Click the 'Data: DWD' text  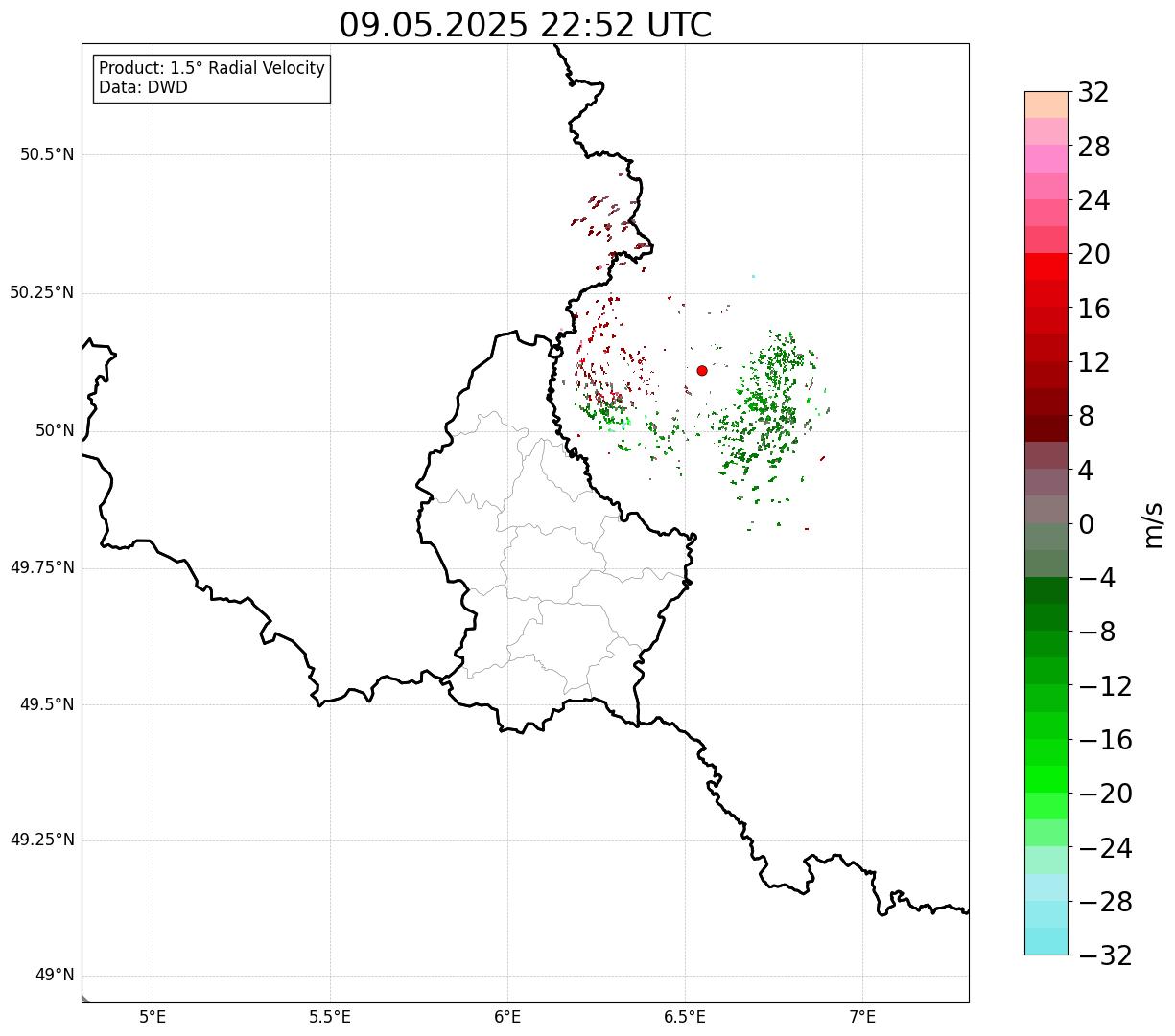(143, 87)
